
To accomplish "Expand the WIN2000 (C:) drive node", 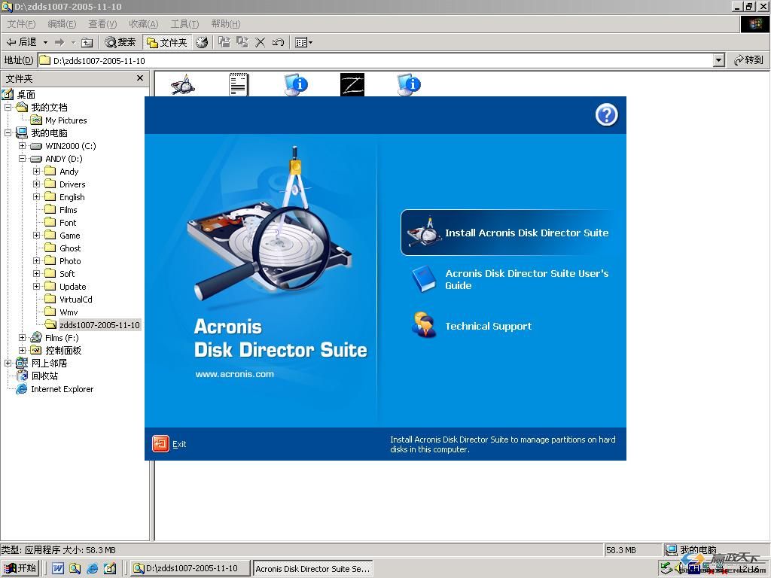I will click(x=22, y=145).
